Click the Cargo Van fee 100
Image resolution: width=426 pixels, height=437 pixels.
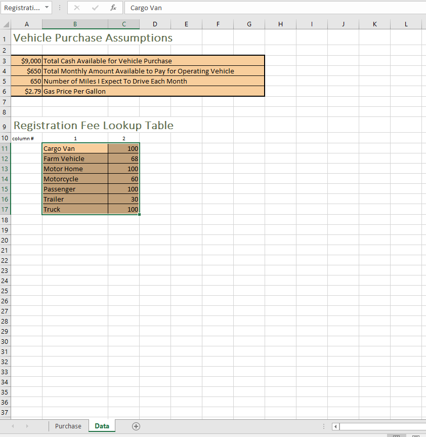coord(124,148)
